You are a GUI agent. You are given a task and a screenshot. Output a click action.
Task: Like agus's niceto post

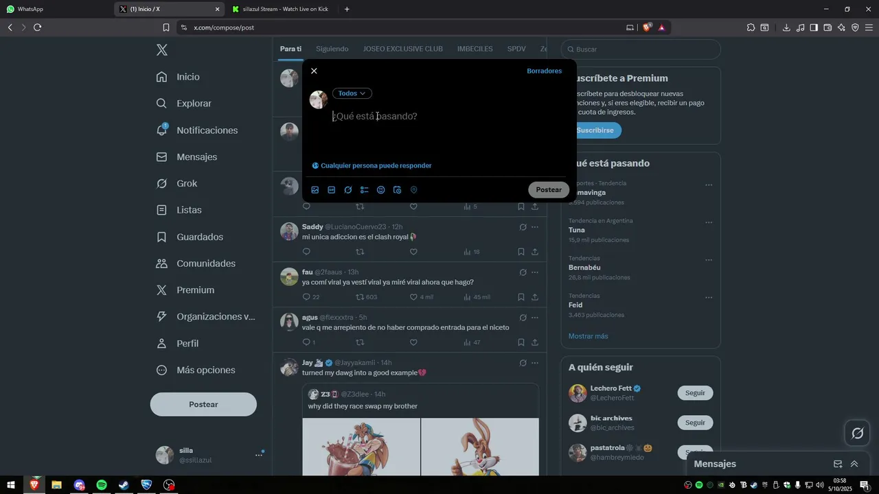pos(413,342)
